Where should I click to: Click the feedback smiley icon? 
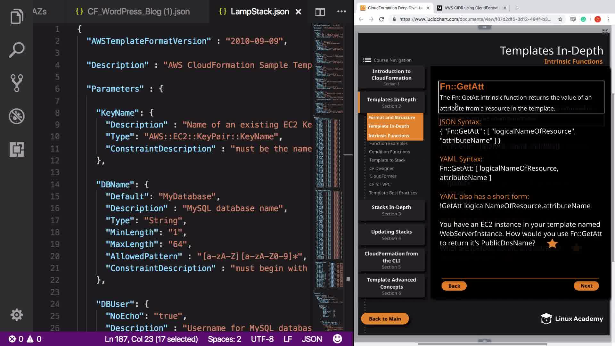[337, 339]
